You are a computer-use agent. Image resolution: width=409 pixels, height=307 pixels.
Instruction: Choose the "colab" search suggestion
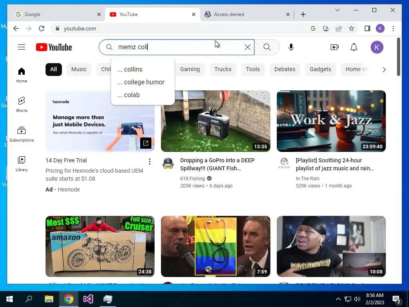pyautogui.click(x=143, y=95)
